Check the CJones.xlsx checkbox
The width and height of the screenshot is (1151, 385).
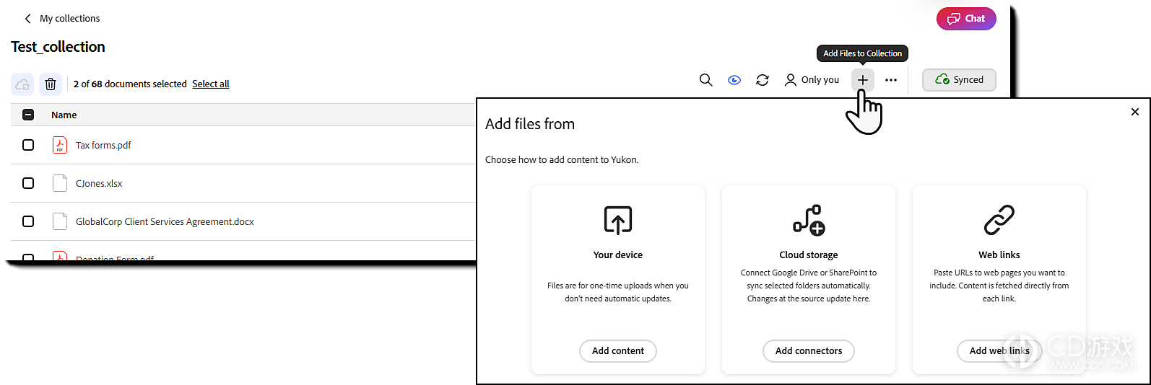point(28,183)
